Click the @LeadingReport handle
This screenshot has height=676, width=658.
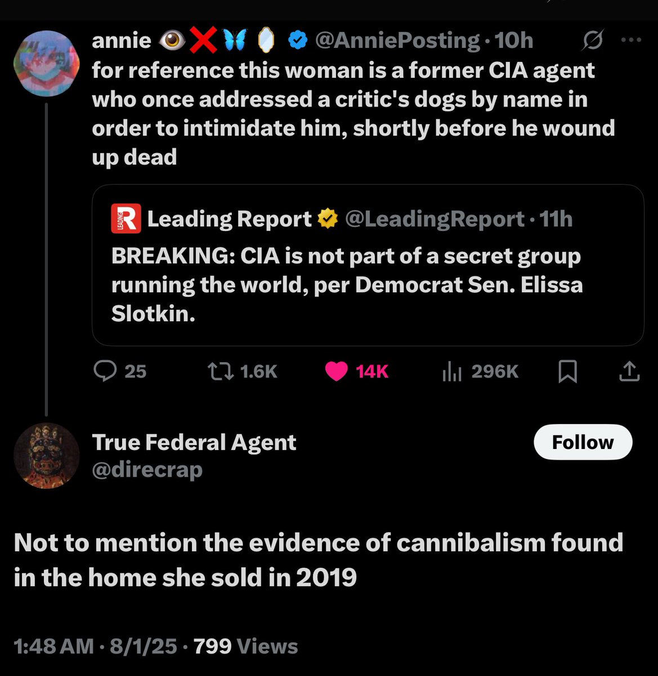point(434,219)
